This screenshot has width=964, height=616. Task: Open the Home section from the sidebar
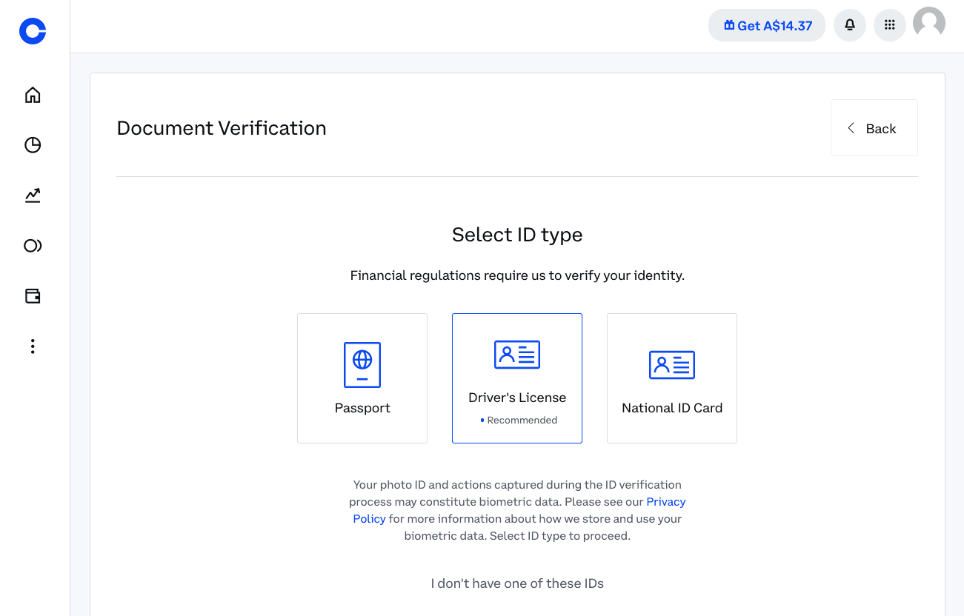[x=32, y=95]
